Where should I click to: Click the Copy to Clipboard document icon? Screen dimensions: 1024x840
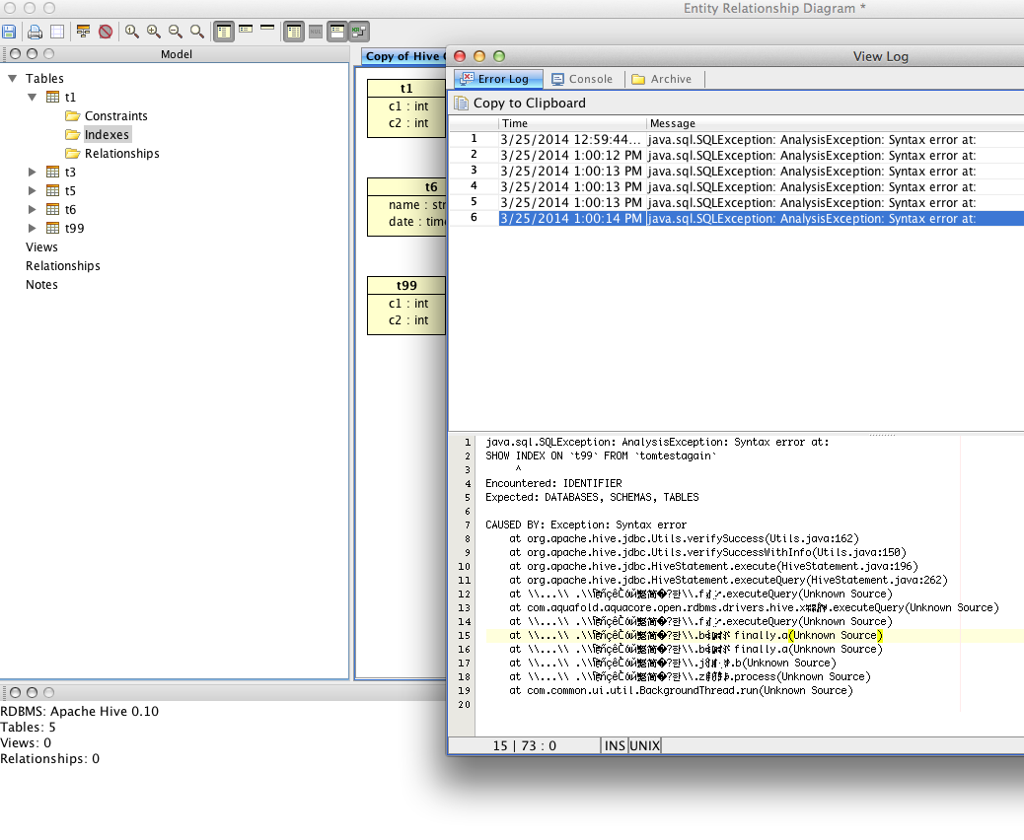coord(462,104)
